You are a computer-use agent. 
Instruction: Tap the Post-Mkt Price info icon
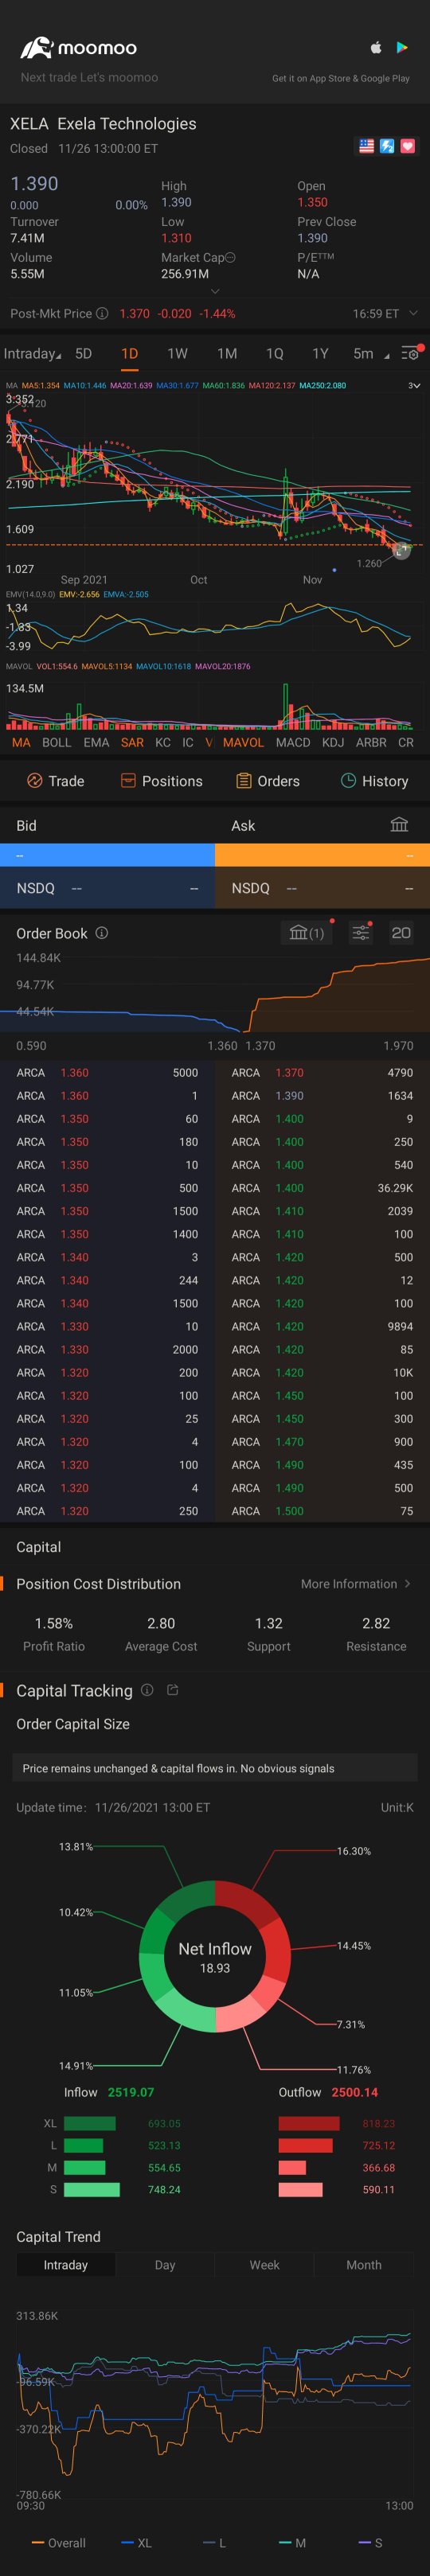click(x=102, y=313)
